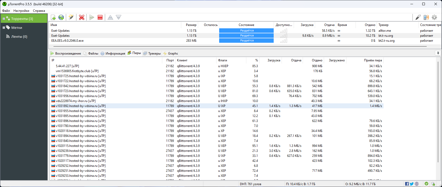Open the Настройки menu
This screenshot has height=187, width=442.
click(21, 11)
